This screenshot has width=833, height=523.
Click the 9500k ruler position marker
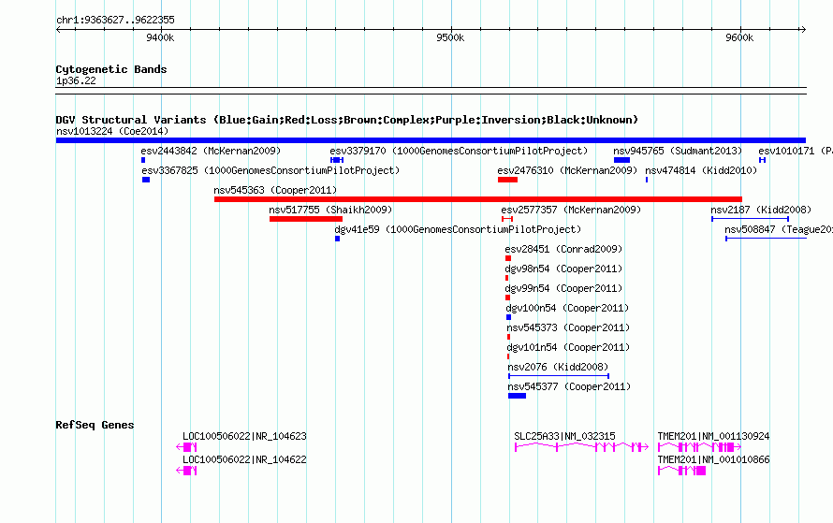coord(450,37)
